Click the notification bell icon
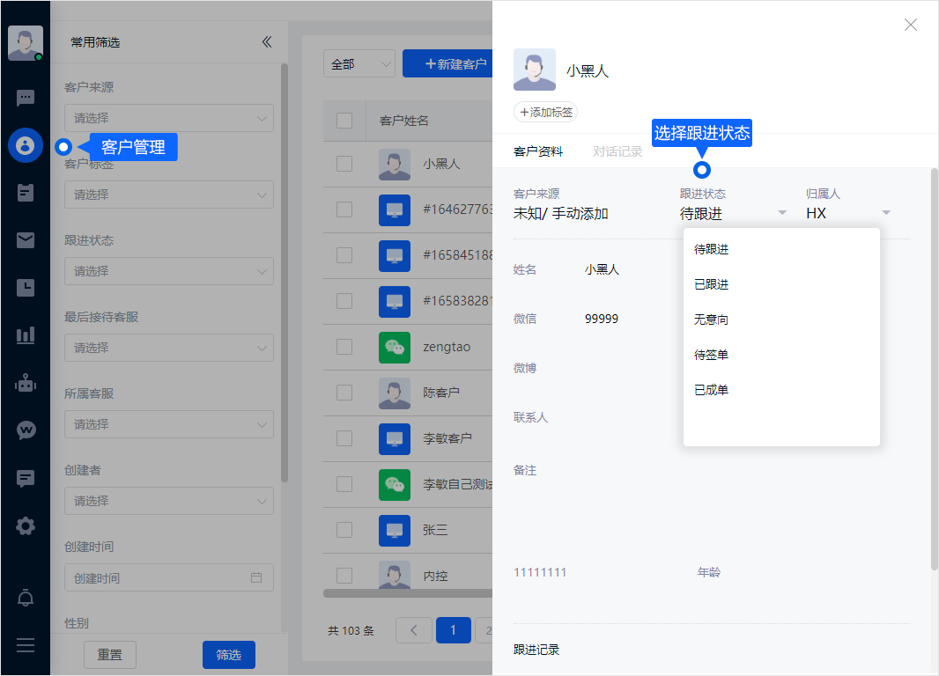The width and height of the screenshot is (939, 676). pos(26,599)
